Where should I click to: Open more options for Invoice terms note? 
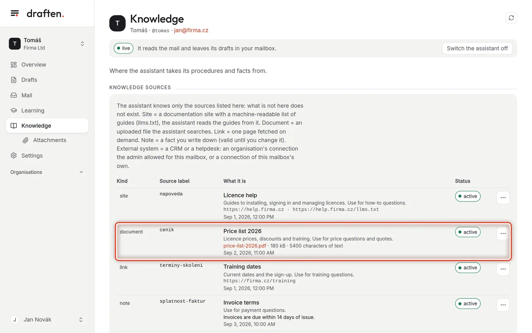click(x=503, y=305)
